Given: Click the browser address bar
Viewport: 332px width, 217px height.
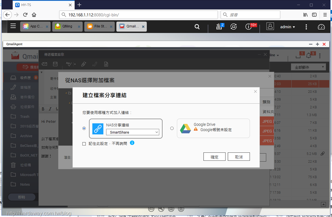Looking at the screenshot, I should [x=138, y=15].
